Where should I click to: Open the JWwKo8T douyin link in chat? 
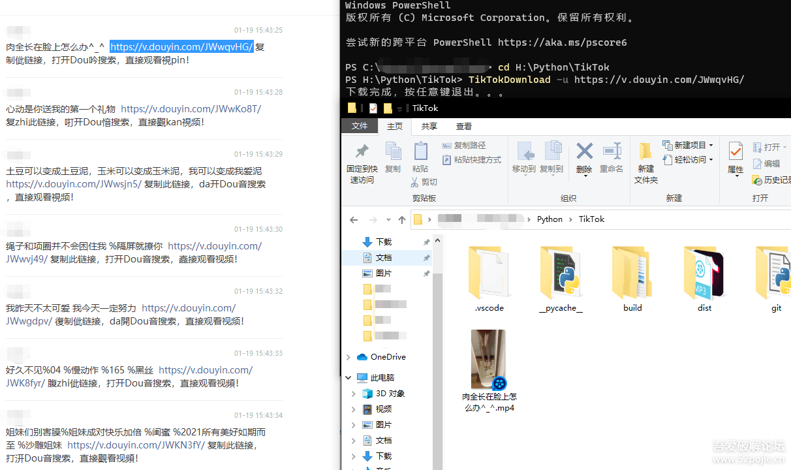tap(191, 109)
